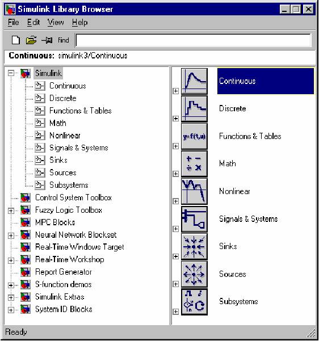Expand the Neural Network Blockset node

coord(11,235)
